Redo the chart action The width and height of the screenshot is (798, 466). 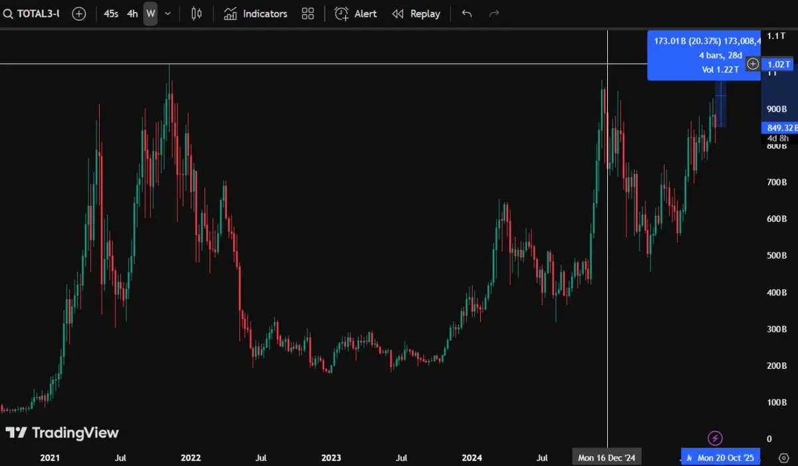tap(494, 13)
